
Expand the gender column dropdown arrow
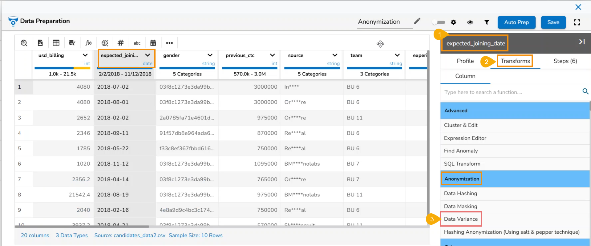coord(210,55)
